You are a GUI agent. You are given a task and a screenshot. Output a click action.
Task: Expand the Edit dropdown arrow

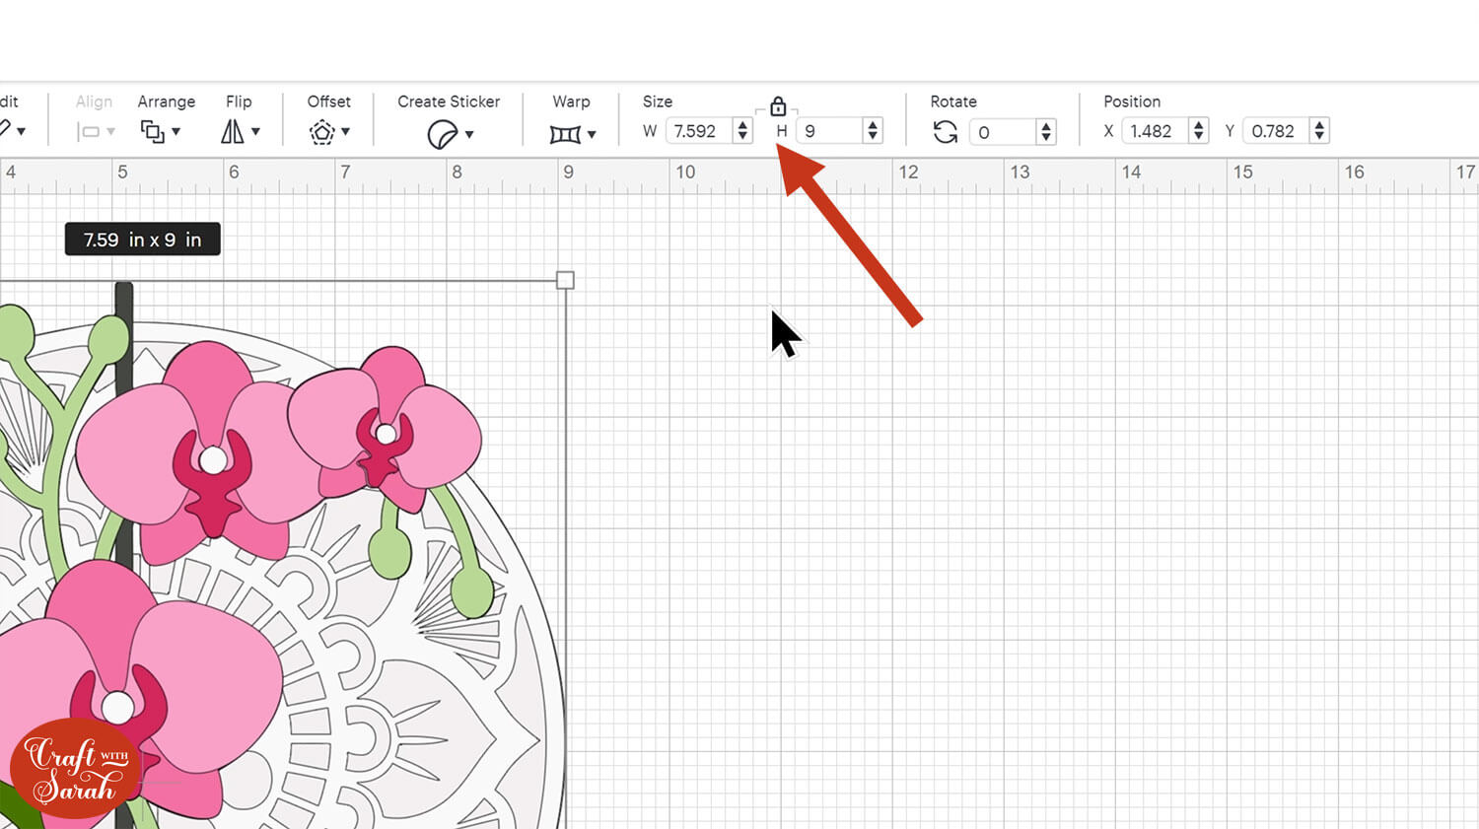(x=21, y=131)
